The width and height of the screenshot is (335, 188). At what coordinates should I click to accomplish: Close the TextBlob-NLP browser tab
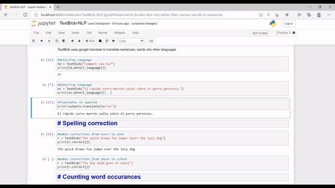point(50,7)
